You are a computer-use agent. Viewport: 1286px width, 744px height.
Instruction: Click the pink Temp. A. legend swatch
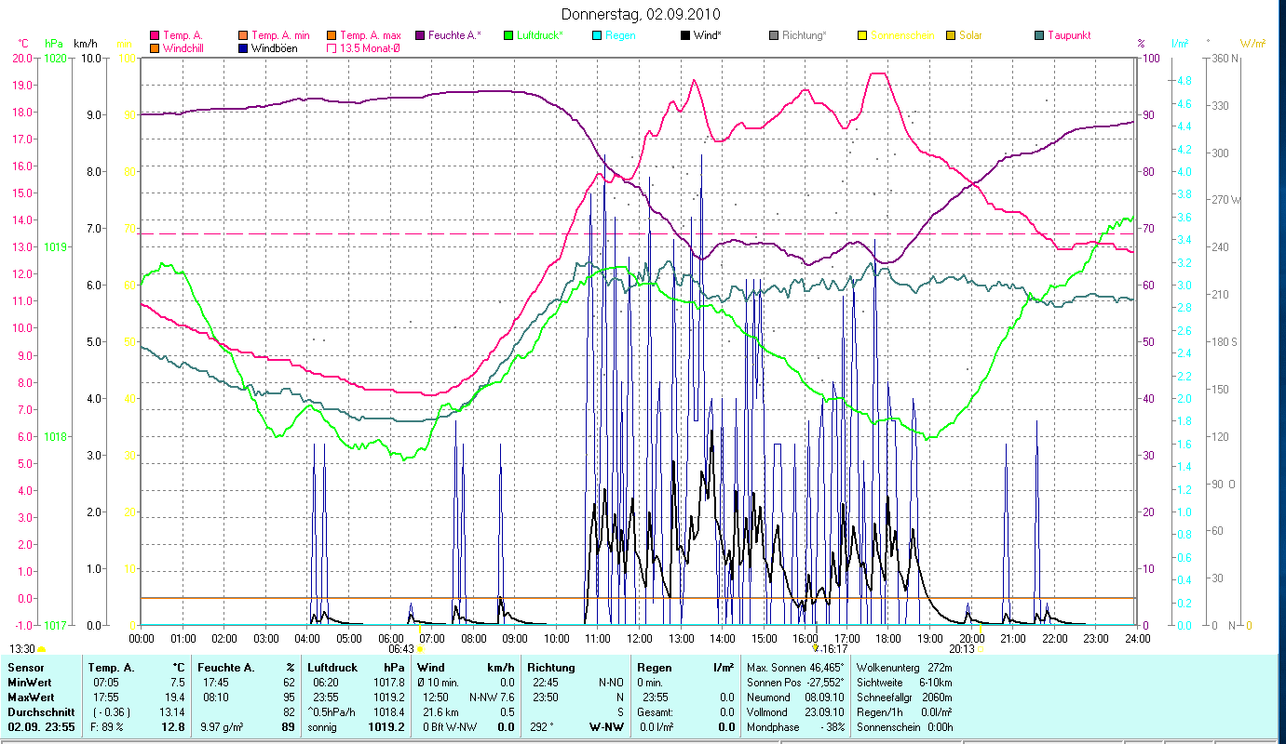[155, 36]
